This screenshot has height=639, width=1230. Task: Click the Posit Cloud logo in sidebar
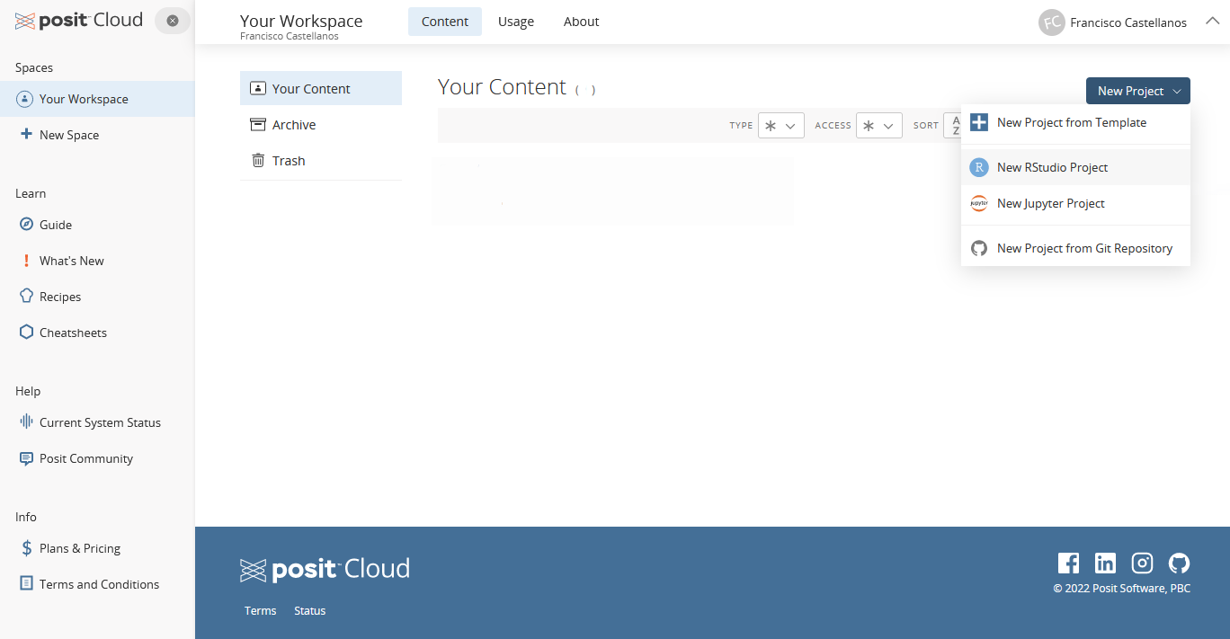[79, 20]
